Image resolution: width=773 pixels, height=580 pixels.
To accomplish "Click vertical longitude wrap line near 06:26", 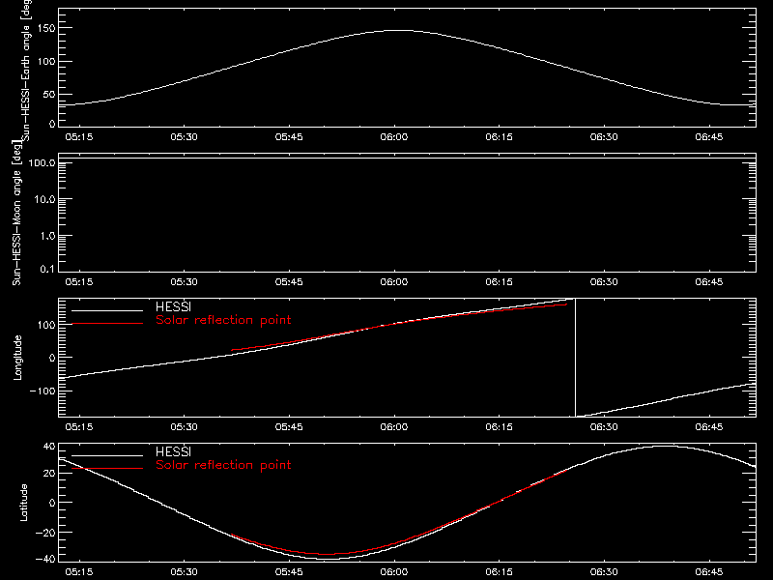I will 575,358.
